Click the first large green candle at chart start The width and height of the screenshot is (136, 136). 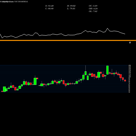(x=4, y=89)
